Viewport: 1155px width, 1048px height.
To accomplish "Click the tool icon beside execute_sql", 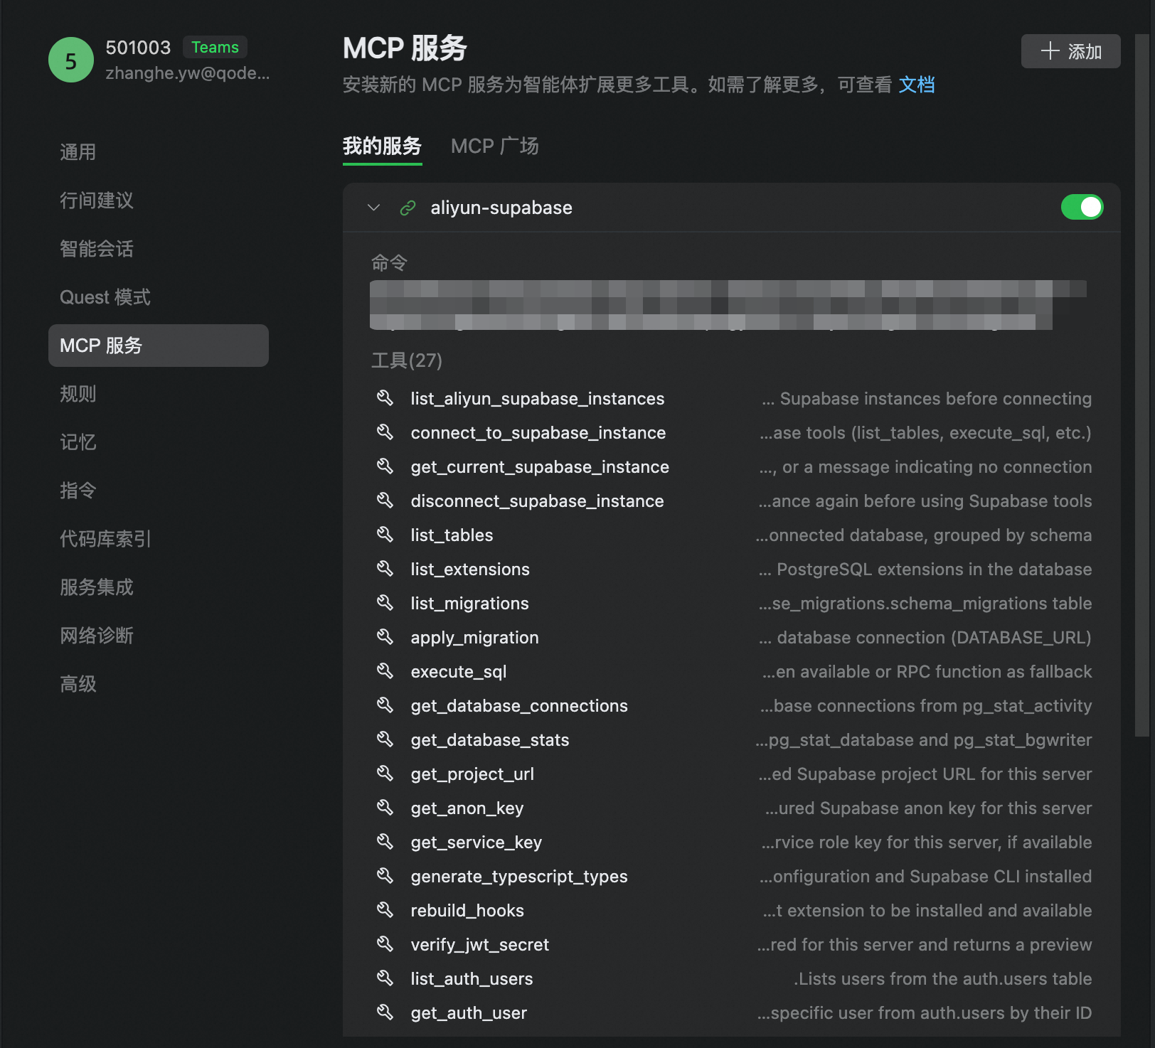I will 385,670.
